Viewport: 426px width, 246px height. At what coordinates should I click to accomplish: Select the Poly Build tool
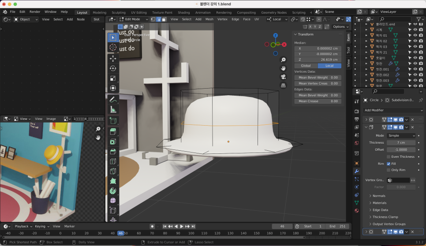(x=113, y=181)
